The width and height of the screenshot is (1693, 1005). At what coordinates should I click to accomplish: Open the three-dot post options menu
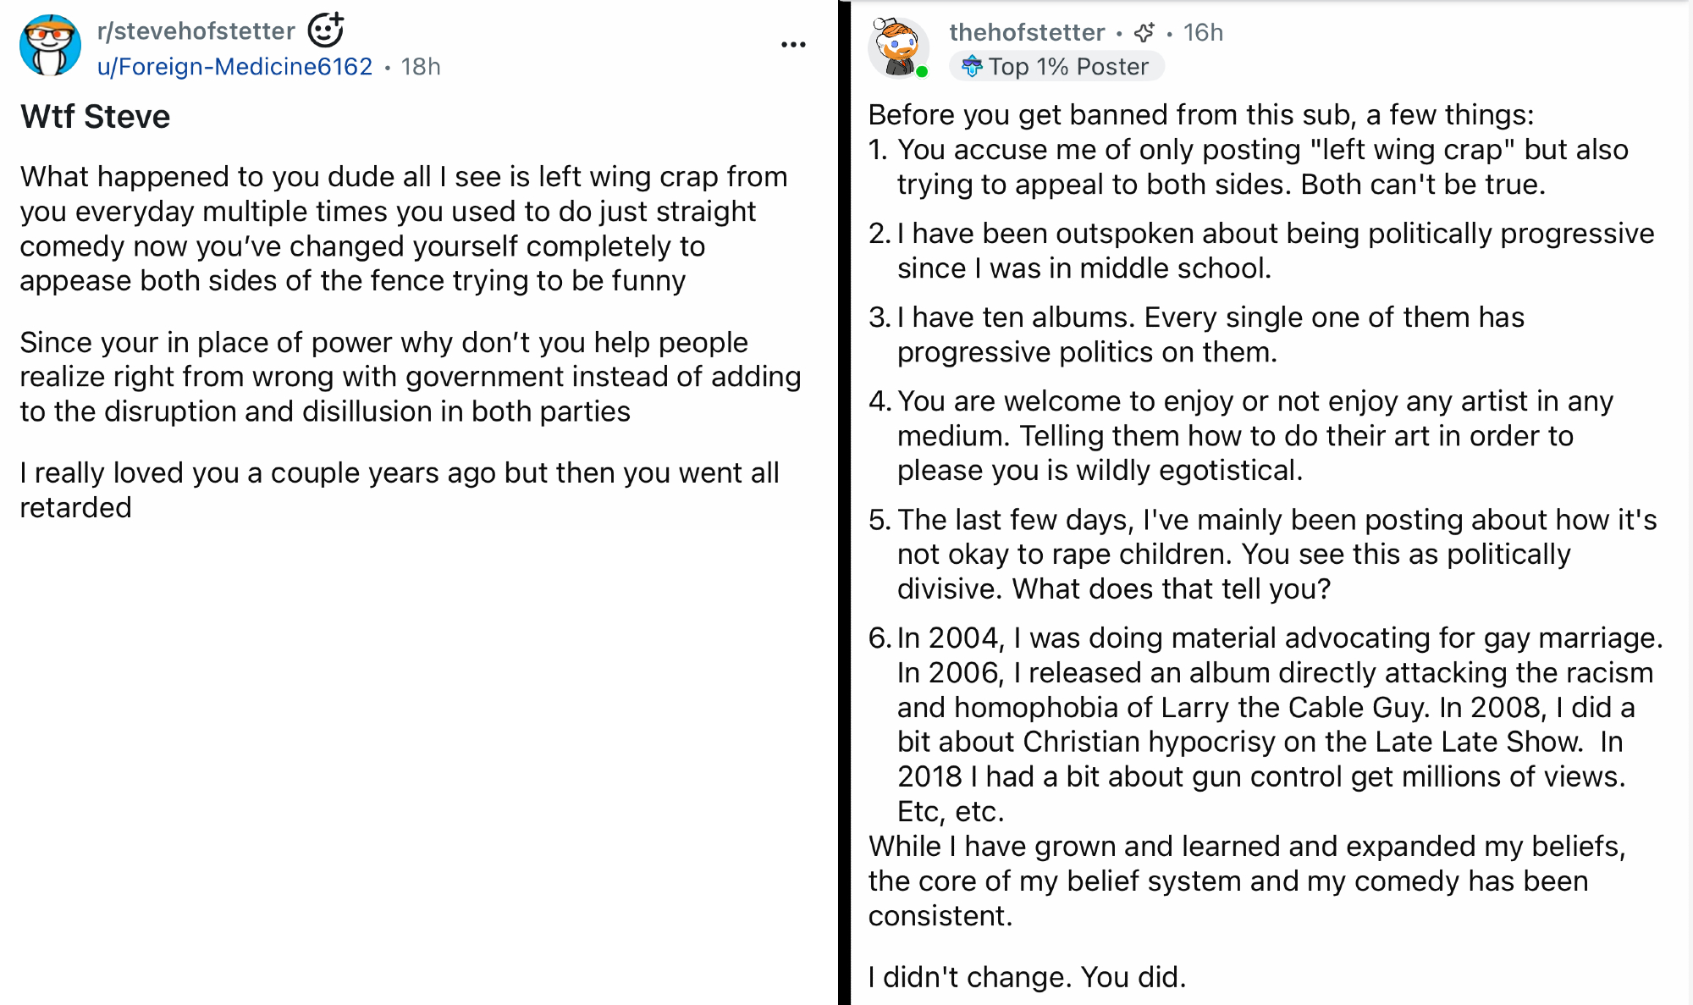click(793, 45)
